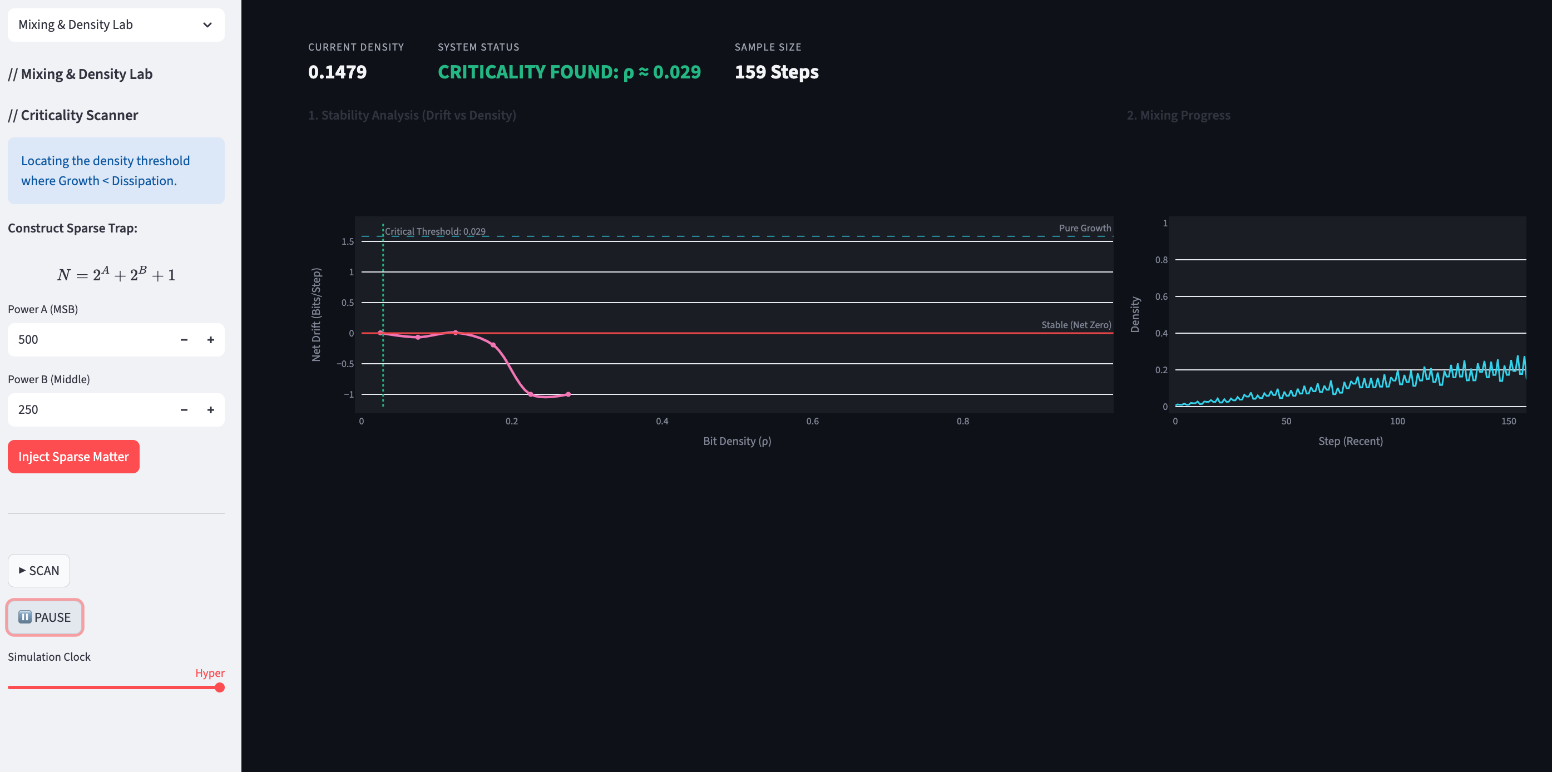Decrement Power B using minus icon
The width and height of the screenshot is (1552, 772).
click(184, 409)
